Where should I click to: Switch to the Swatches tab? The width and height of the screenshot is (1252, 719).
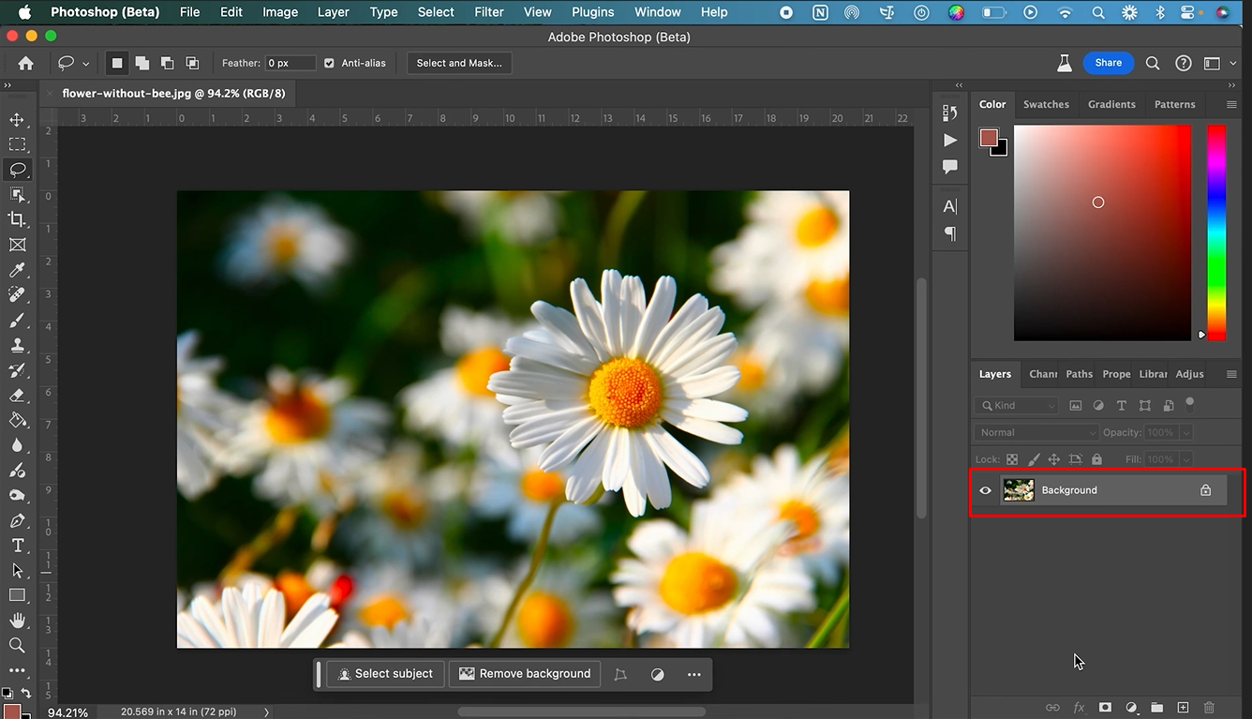(1046, 104)
